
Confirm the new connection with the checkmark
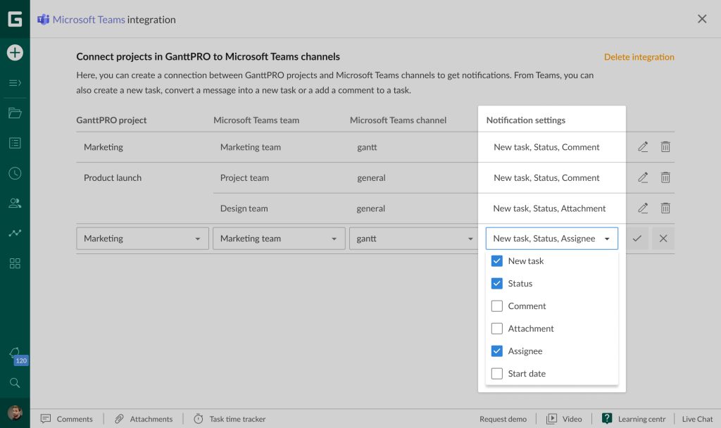(637, 239)
